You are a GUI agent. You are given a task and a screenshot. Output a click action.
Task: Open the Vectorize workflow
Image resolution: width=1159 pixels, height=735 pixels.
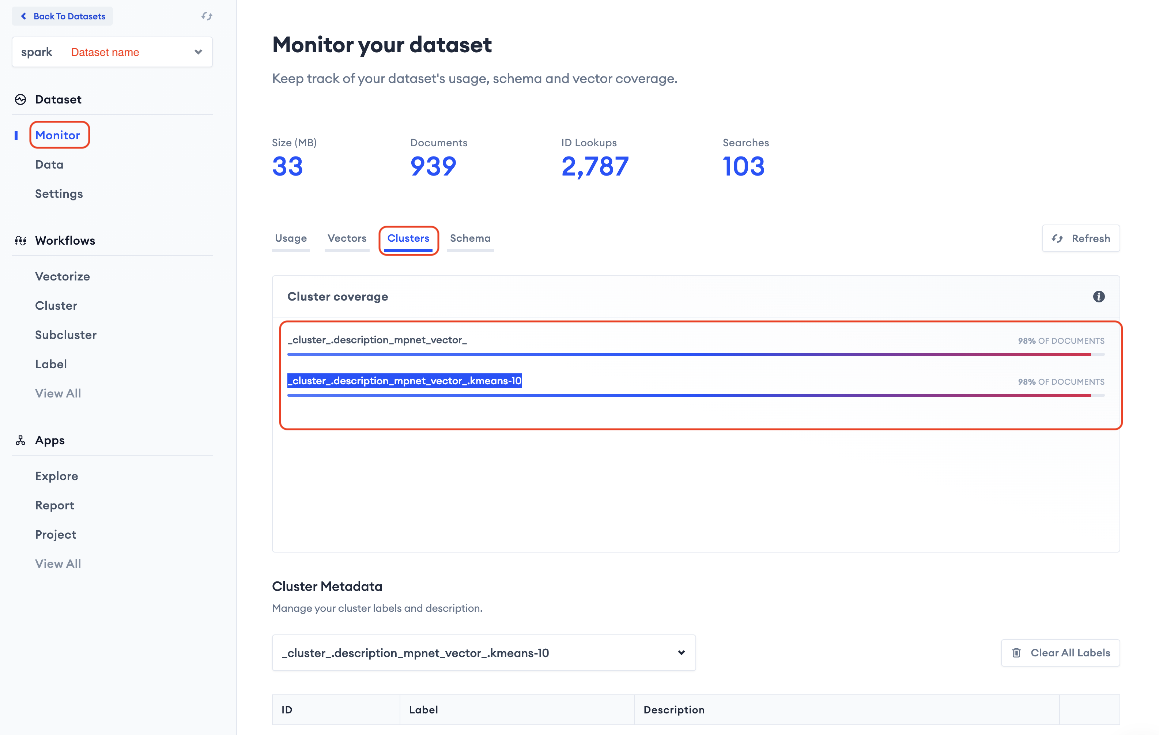(63, 276)
